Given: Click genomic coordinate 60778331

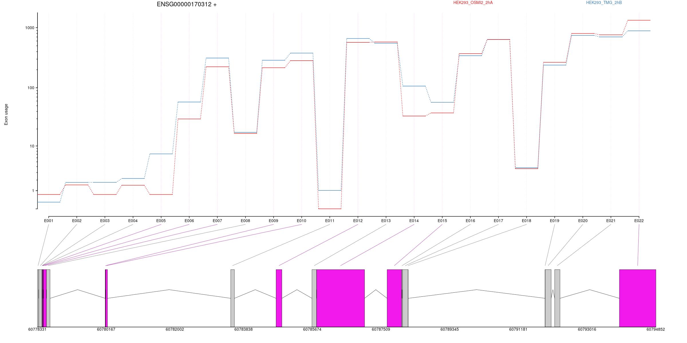Looking at the screenshot, I should coord(37,329).
